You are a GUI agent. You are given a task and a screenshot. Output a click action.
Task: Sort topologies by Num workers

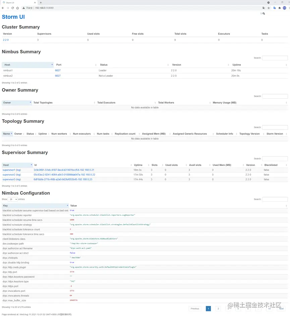[x=61, y=134]
